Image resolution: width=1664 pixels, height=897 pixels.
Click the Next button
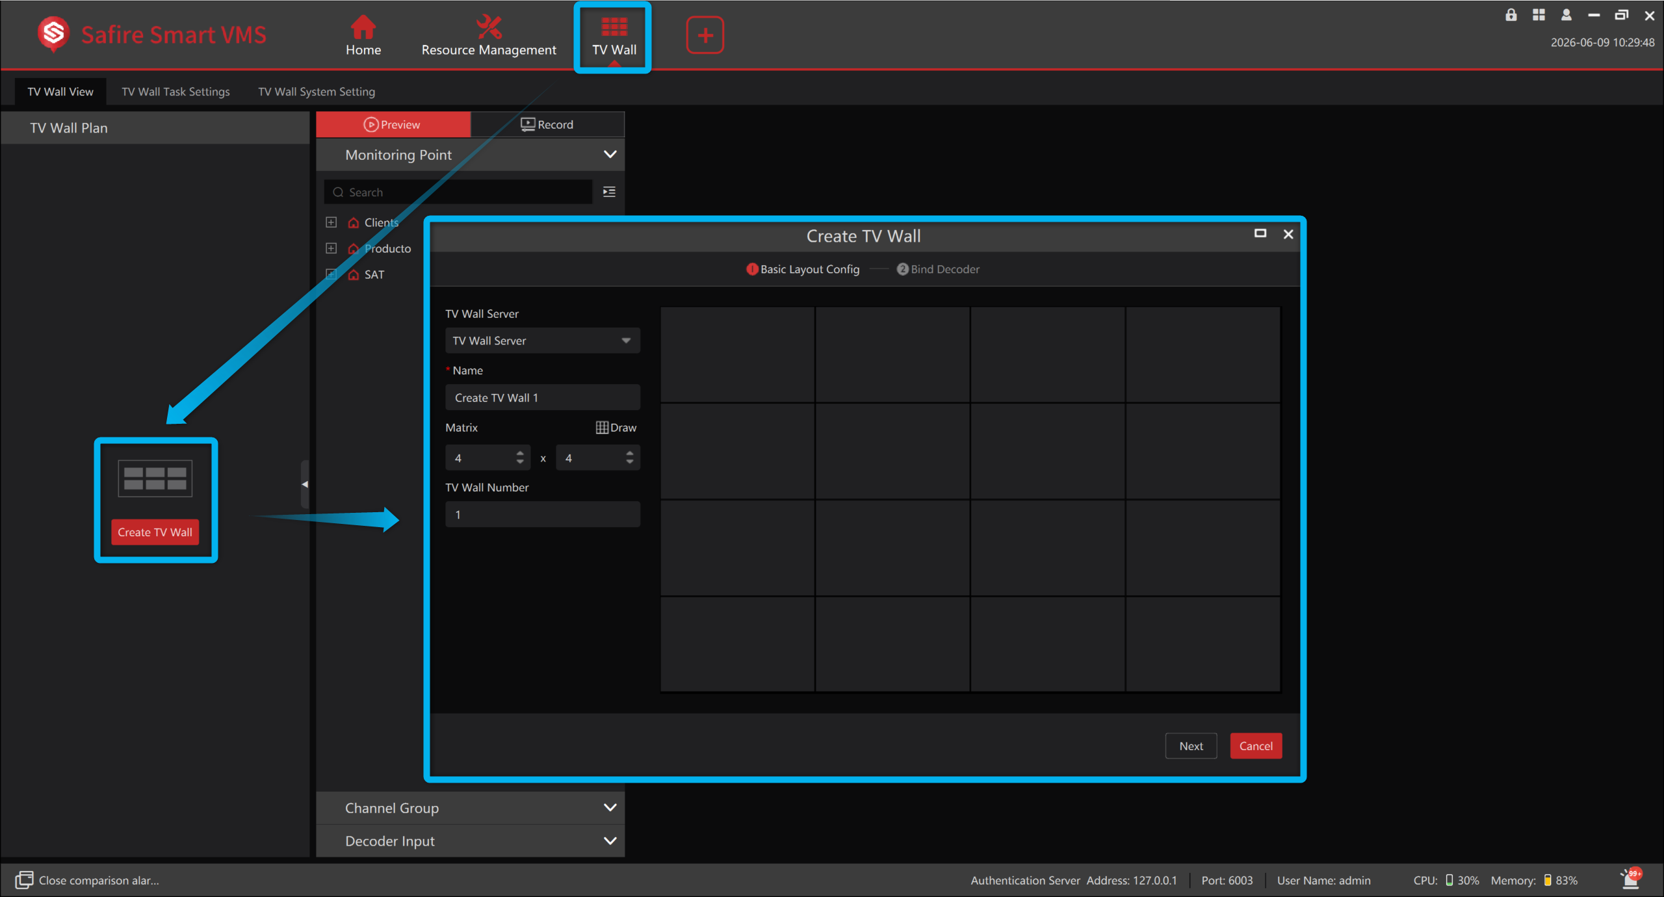tap(1191, 746)
